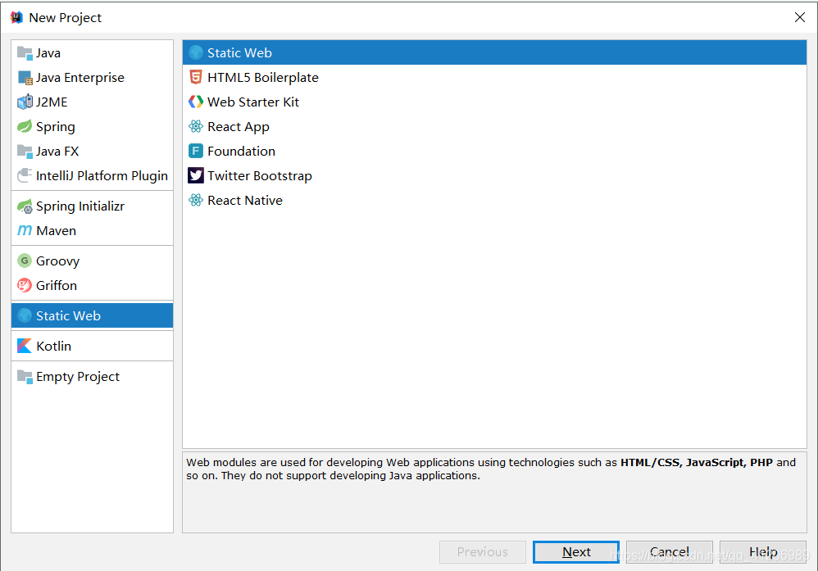Click the Java folder icon in sidebar
Screen dimensions: 818x571
pos(25,52)
